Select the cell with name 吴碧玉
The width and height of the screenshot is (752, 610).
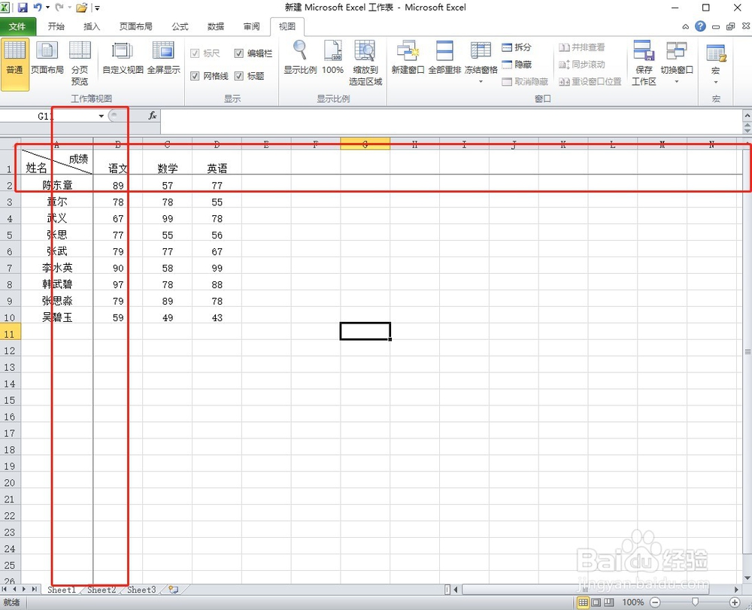pyautogui.click(x=57, y=317)
